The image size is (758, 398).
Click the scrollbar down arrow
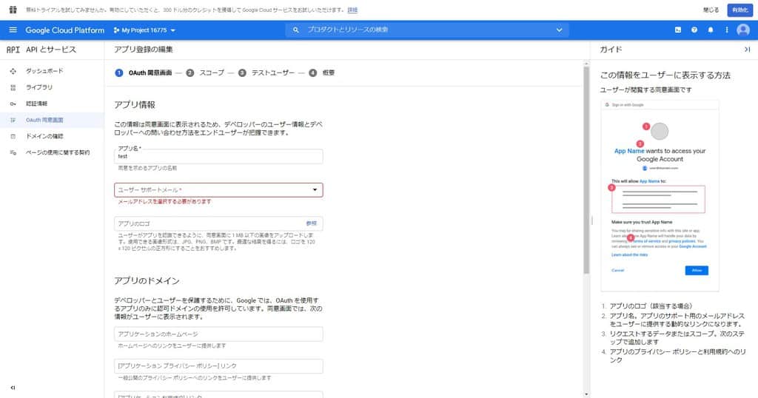pyautogui.click(x=586, y=394)
